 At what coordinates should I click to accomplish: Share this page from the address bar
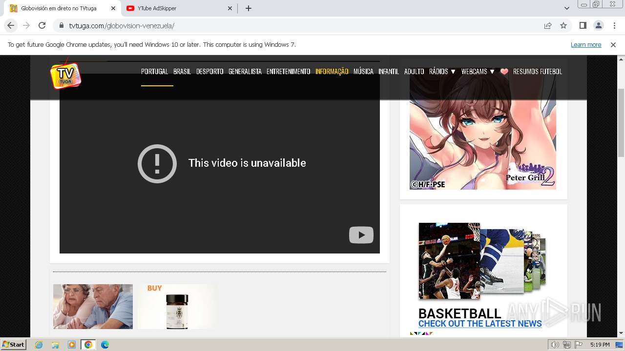tap(548, 26)
